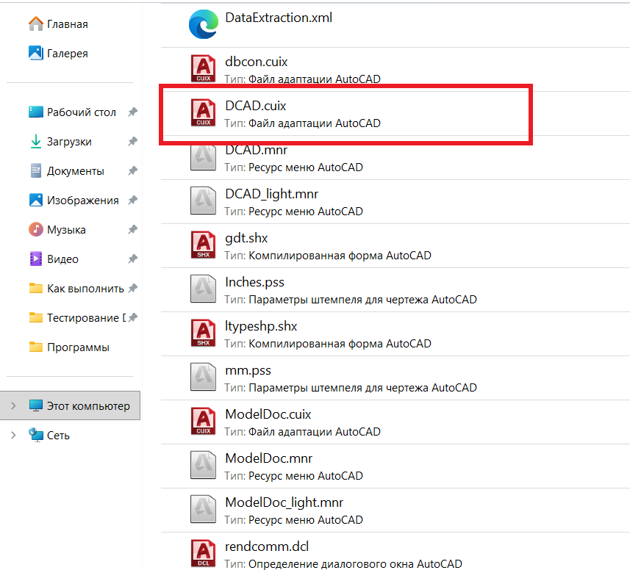Open Главная in the navigation pane
This screenshot has height=570, width=630.
(66, 24)
